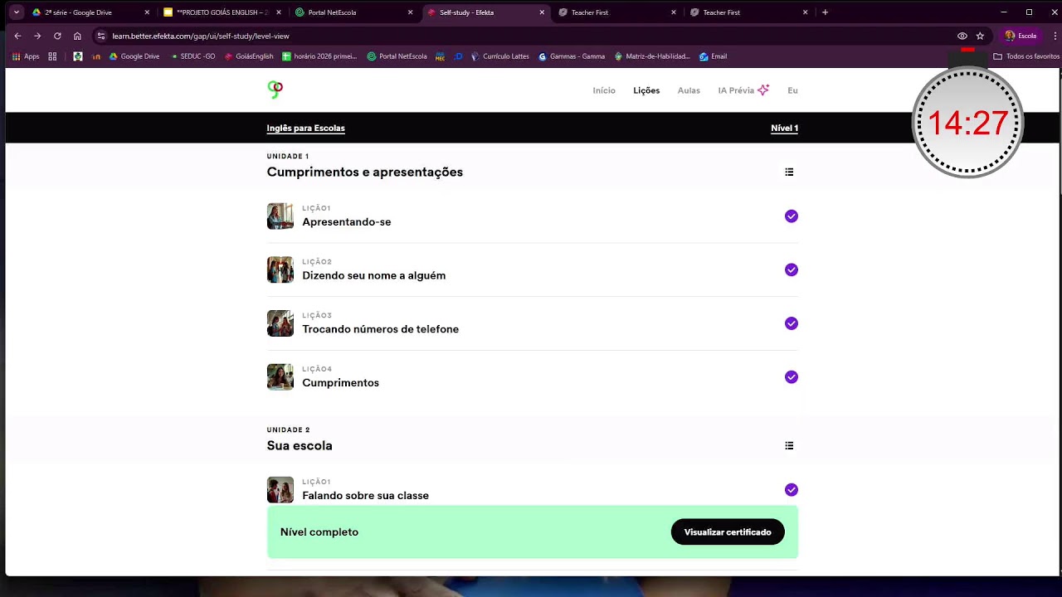1062x597 pixels.
Task: Click the Cumprimentos lesson thumbnail
Action: [280, 377]
